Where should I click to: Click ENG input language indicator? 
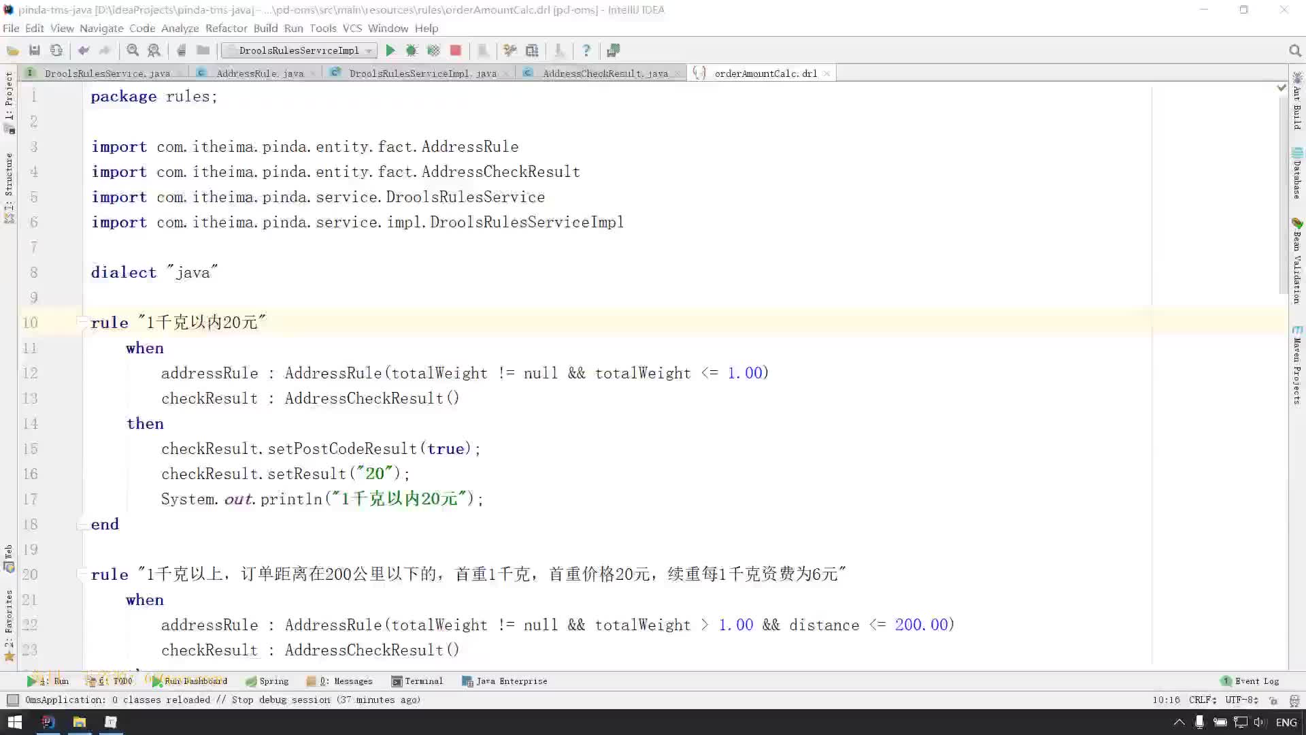point(1286,722)
